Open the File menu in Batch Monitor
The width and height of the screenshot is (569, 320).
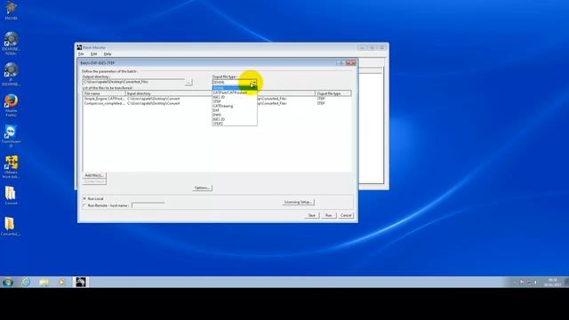(81, 53)
